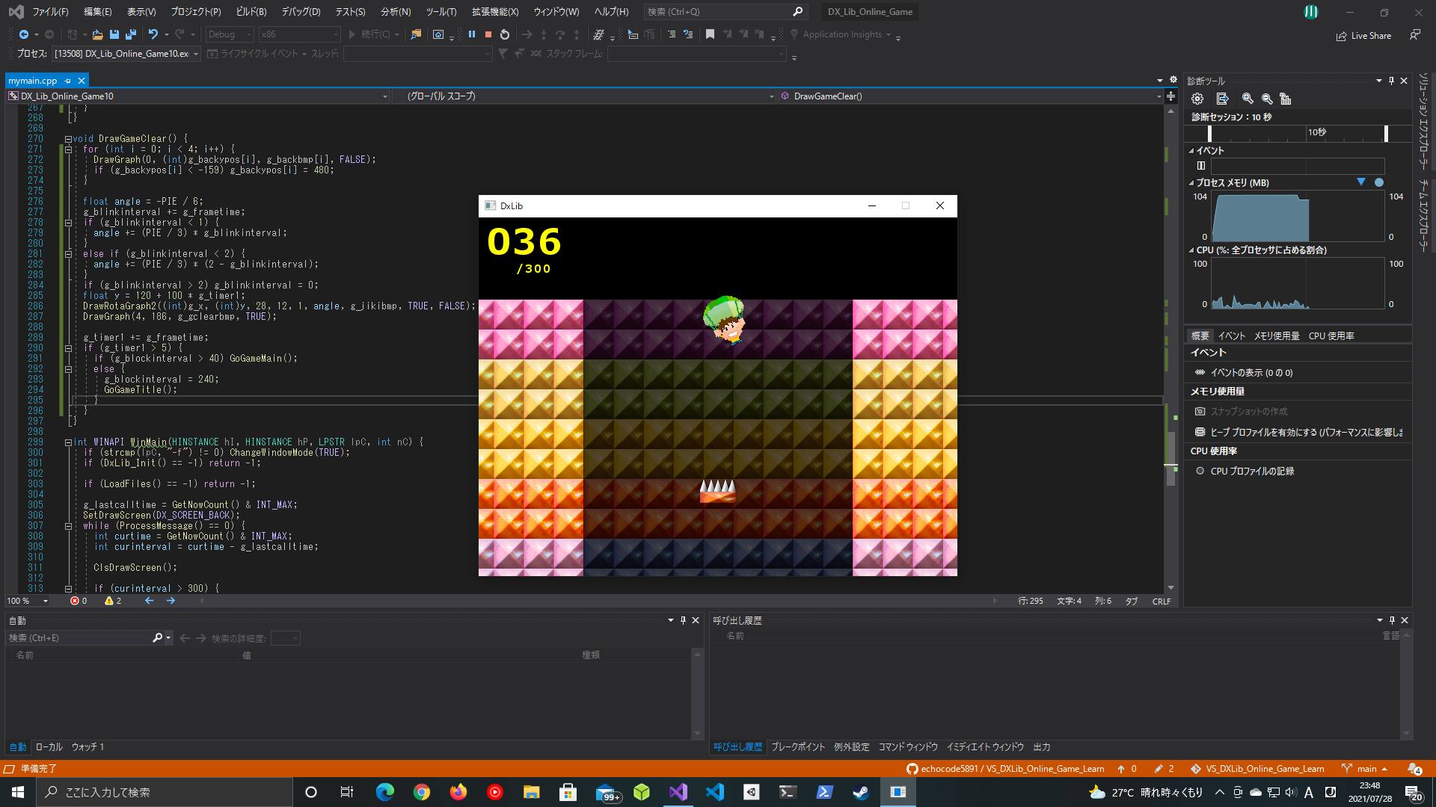
Task: Zoom in on the diagnostics timeline with magnifier icon
Action: [1247, 98]
